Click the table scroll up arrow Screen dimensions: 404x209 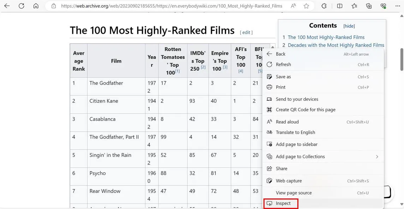(x=273, y=47)
